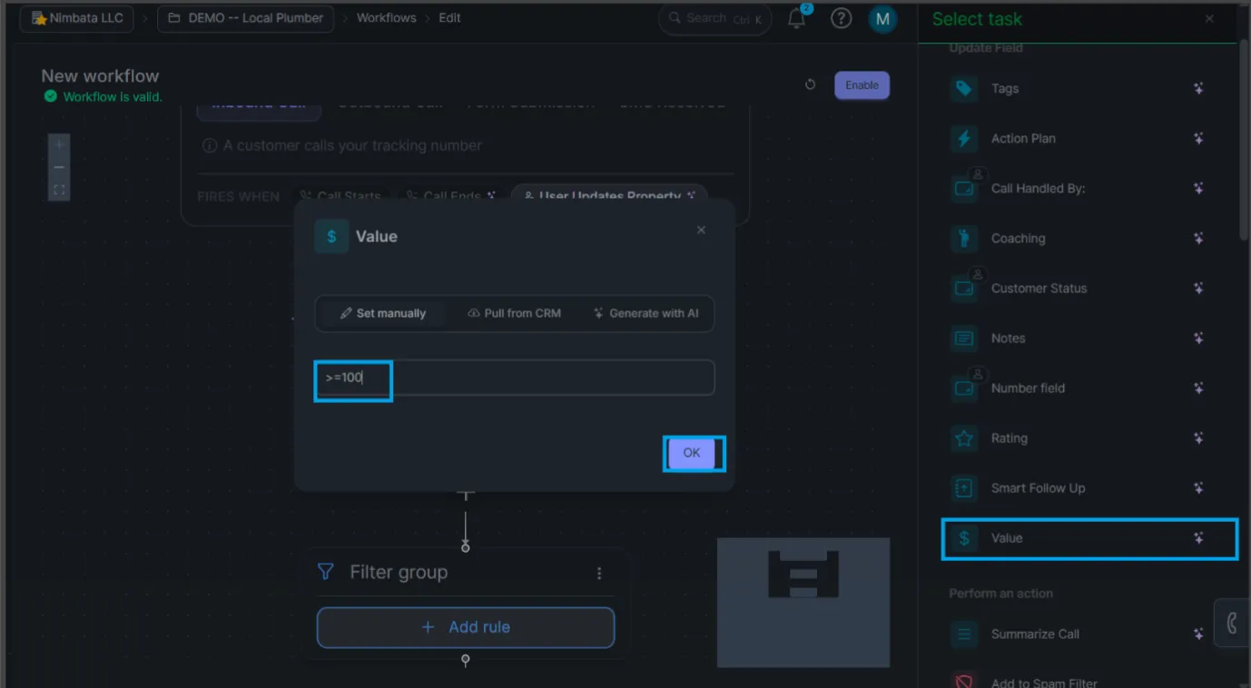Click the Call Handled By: field icon
This screenshot has width=1251, height=688.
[964, 188]
